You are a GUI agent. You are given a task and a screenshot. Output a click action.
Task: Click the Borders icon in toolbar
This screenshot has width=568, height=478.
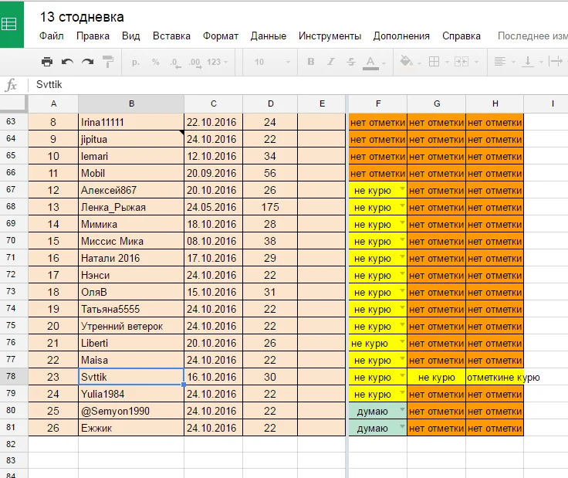click(434, 62)
